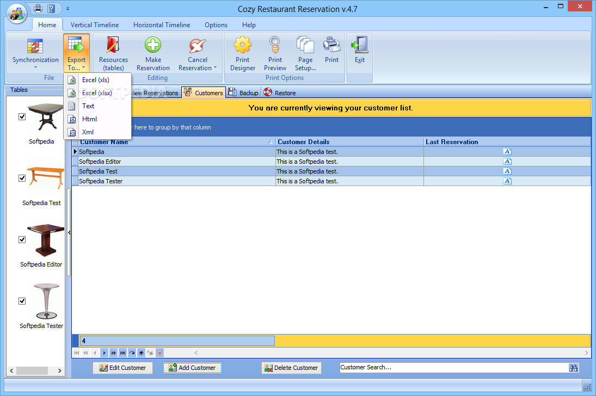Sort by Customer Name column

pyautogui.click(x=176, y=142)
